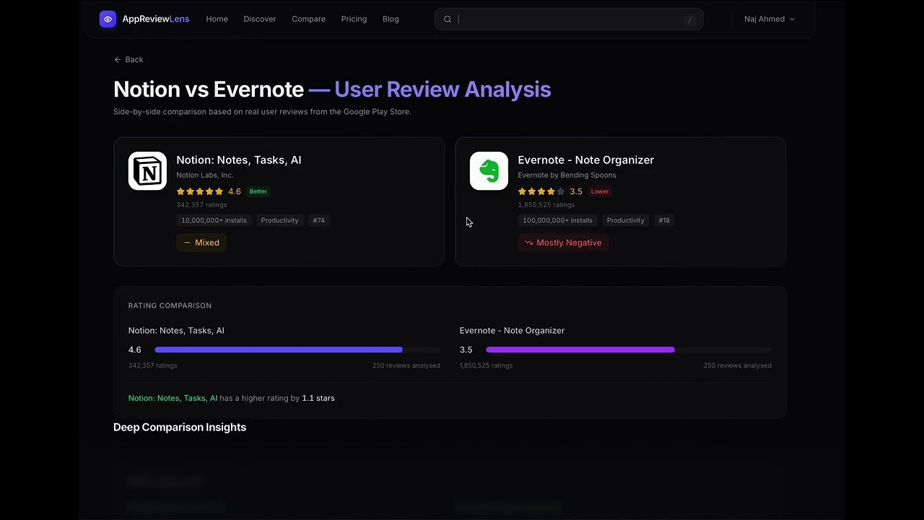Click Notion's five-star rating icons
The height and width of the screenshot is (520, 924).
click(x=200, y=191)
